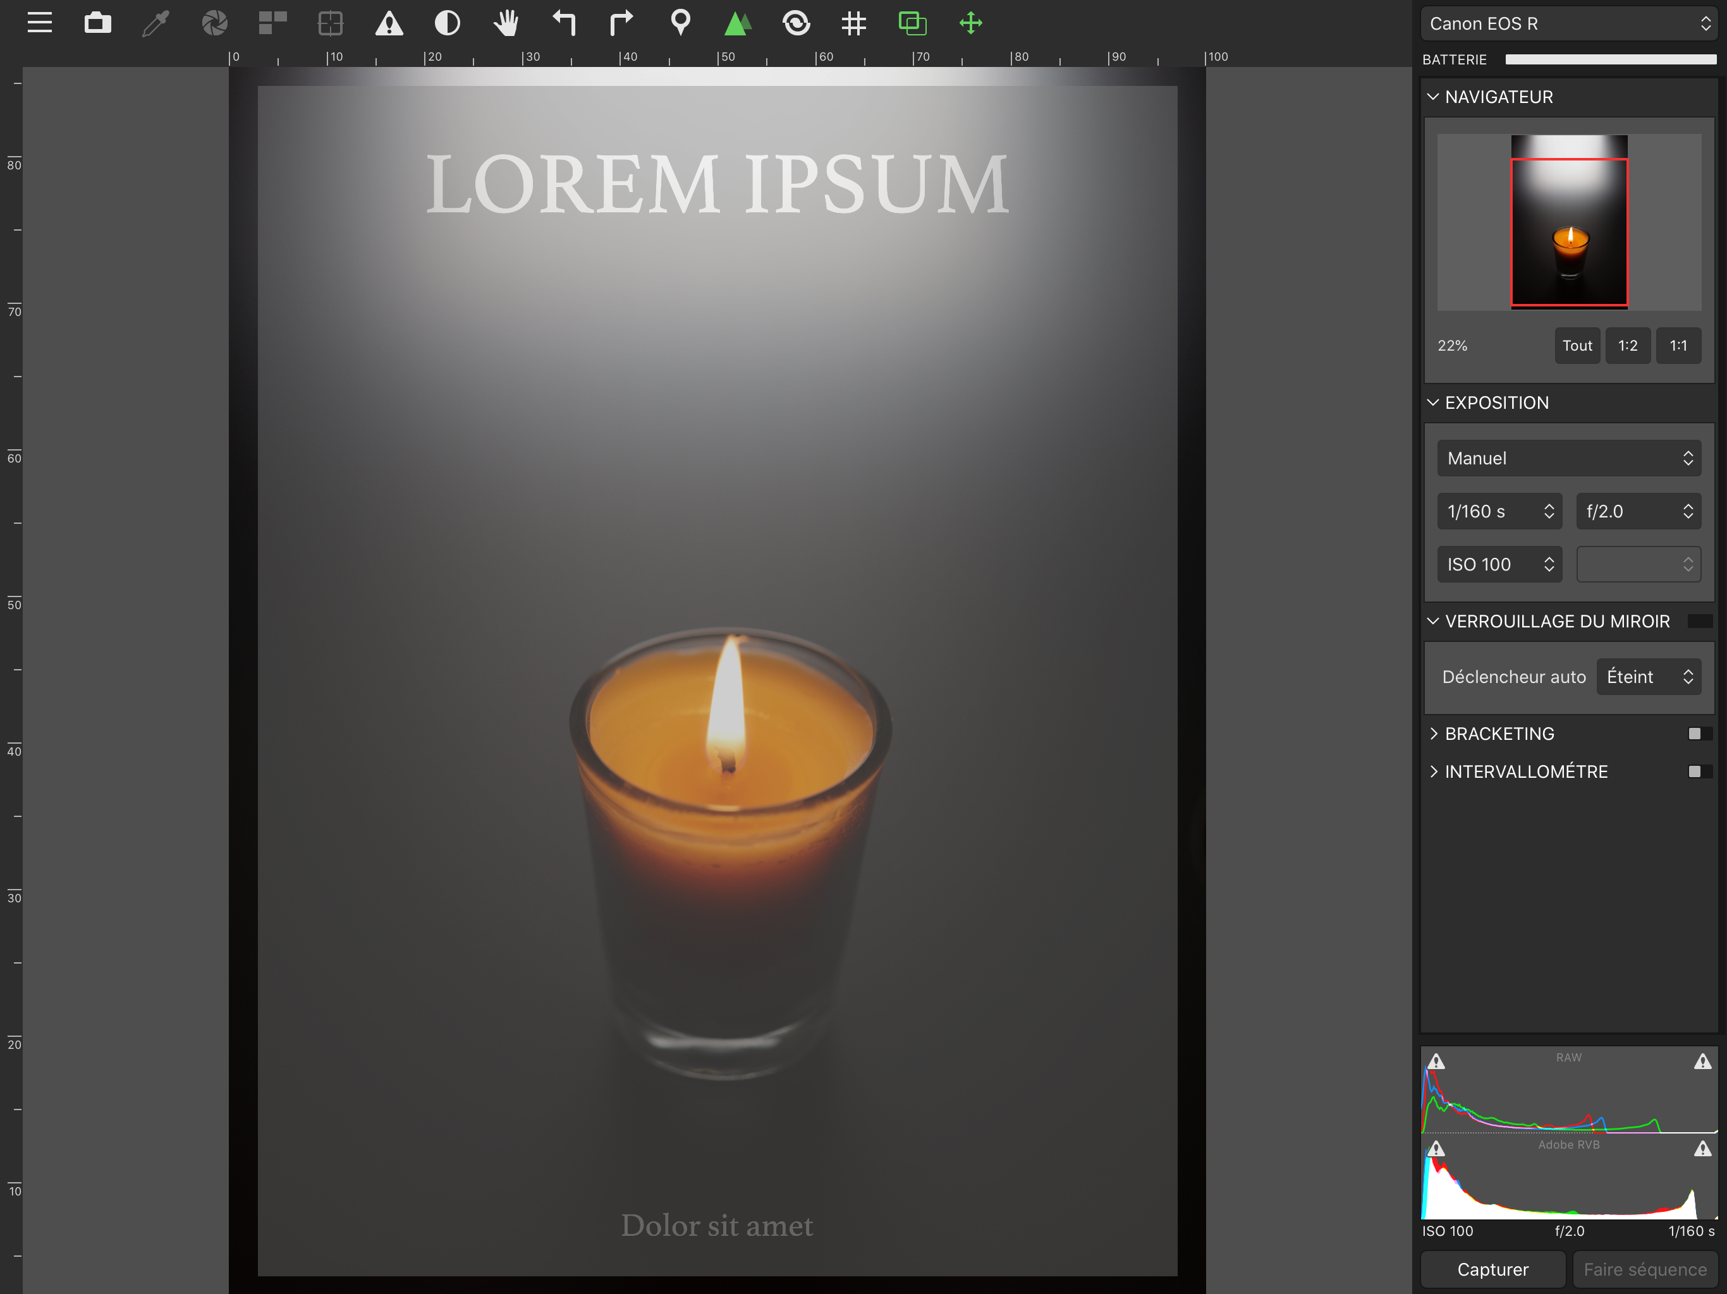The height and width of the screenshot is (1294, 1727).
Task: Click the camera capture toolbar icon
Action: [97, 23]
